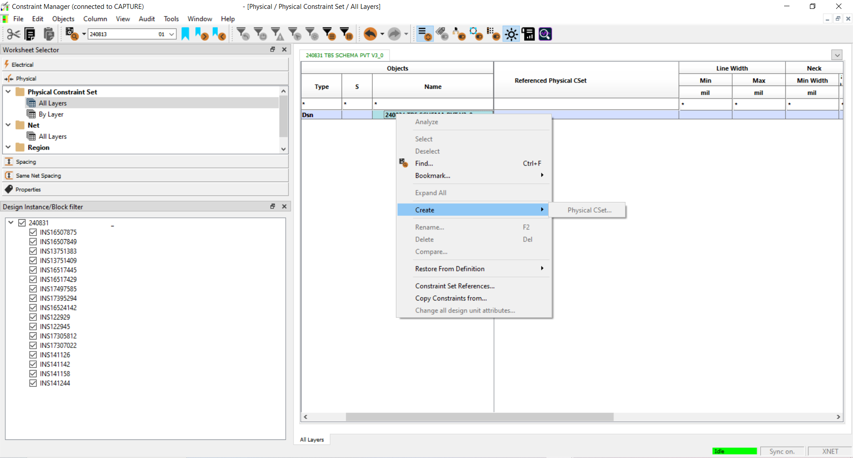Select Physical CSet... submenu entry
Image resolution: width=853 pixels, height=458 pixels.
[589, 210]
